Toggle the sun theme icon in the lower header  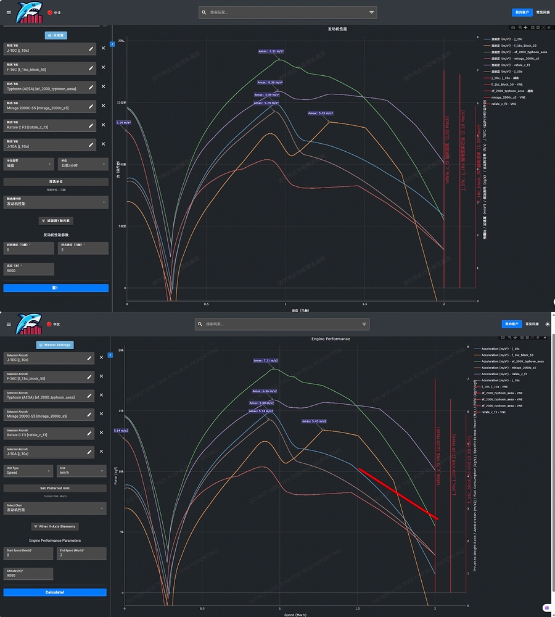tap(548, 324)
